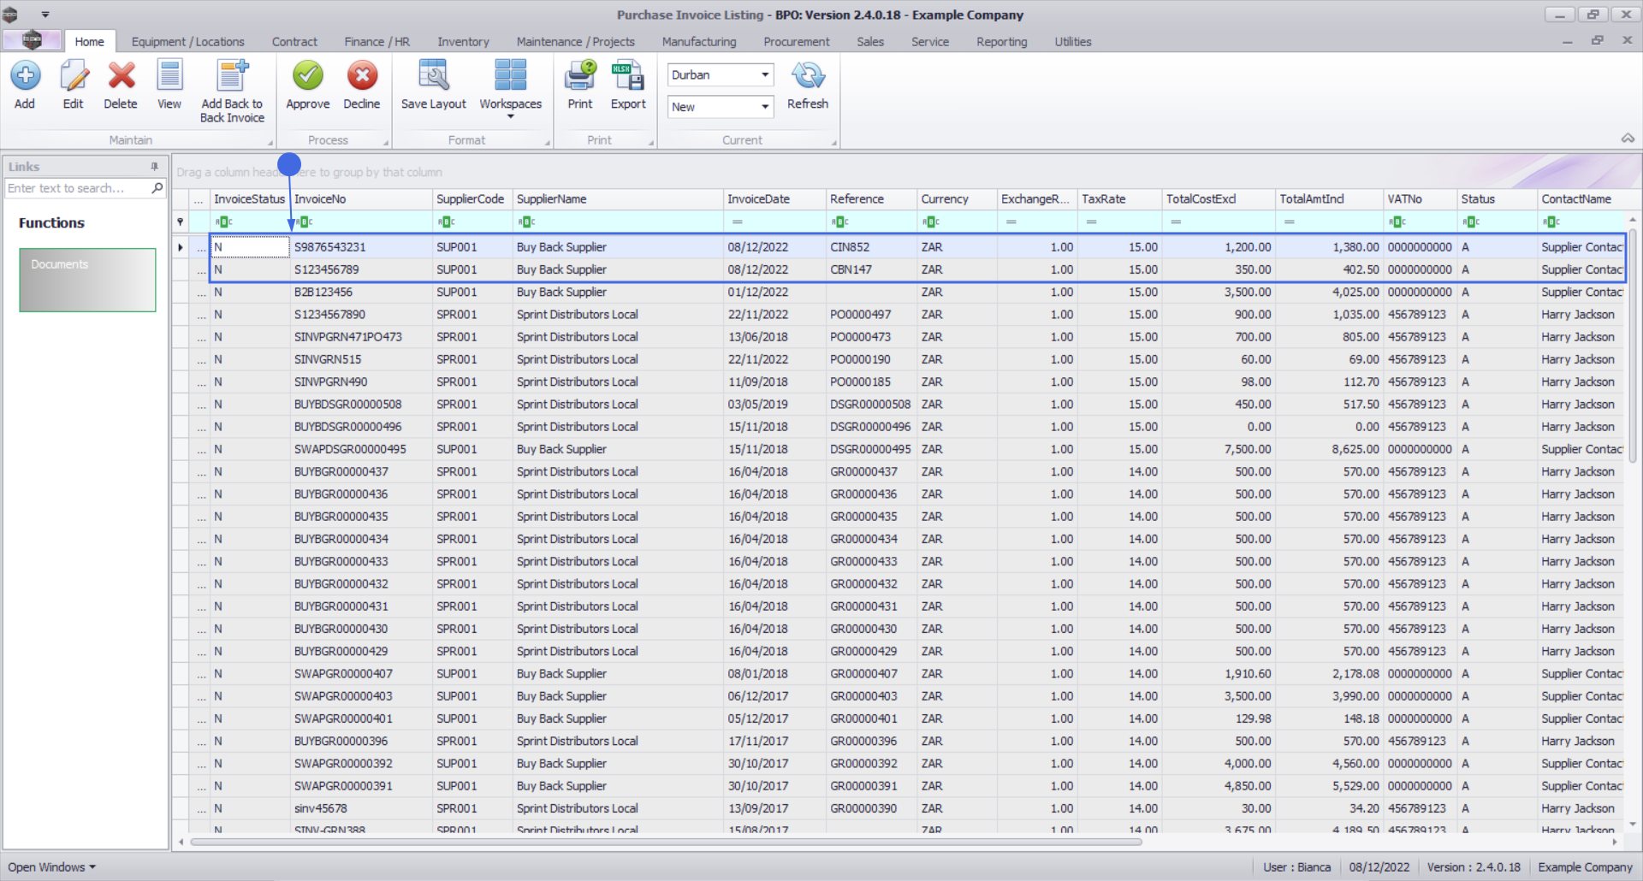
Task: Open the Finance / HR tab
Action: (377, 42)
